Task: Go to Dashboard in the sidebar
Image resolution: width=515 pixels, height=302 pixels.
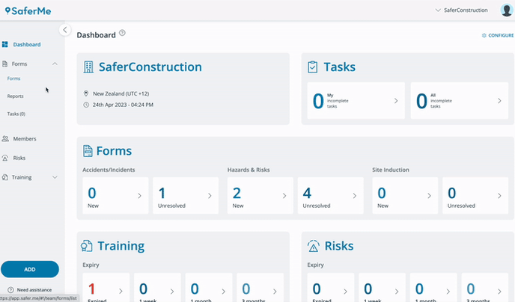Action: click(27, 44)
